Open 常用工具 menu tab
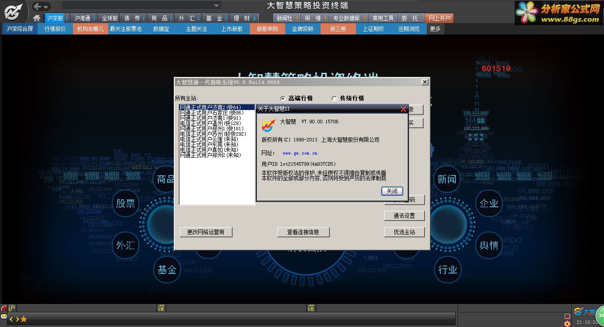The width and height of the screenshot is (604, 327). tap(383, 18)
